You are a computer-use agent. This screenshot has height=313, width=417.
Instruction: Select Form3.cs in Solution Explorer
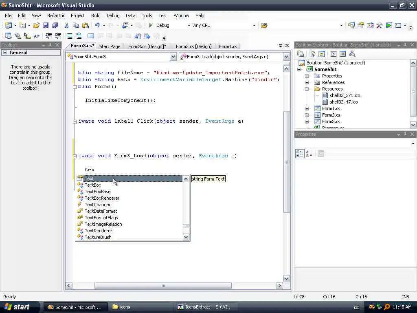pos(331,121)
